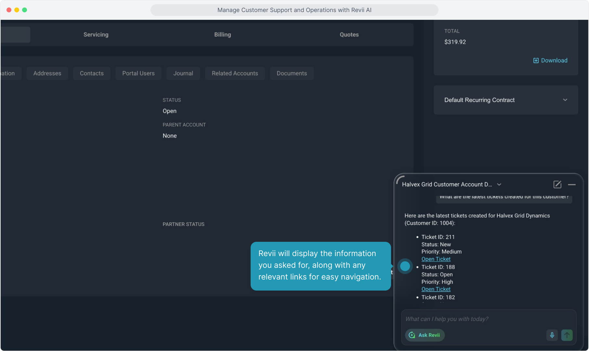This screenshot has width=589, height=351.
Task: Switch to the Servicing tab
Action: pos(96,34)
